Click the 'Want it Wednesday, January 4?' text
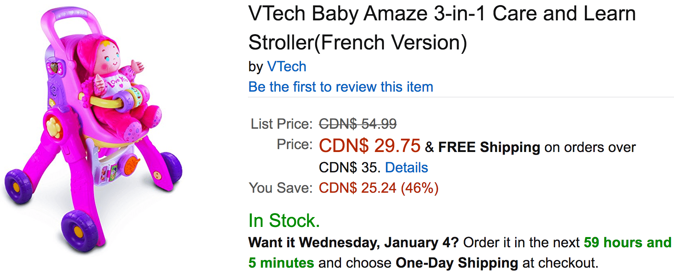The width and height of the screenshot is (674, 272). click(x=353, y=243)
